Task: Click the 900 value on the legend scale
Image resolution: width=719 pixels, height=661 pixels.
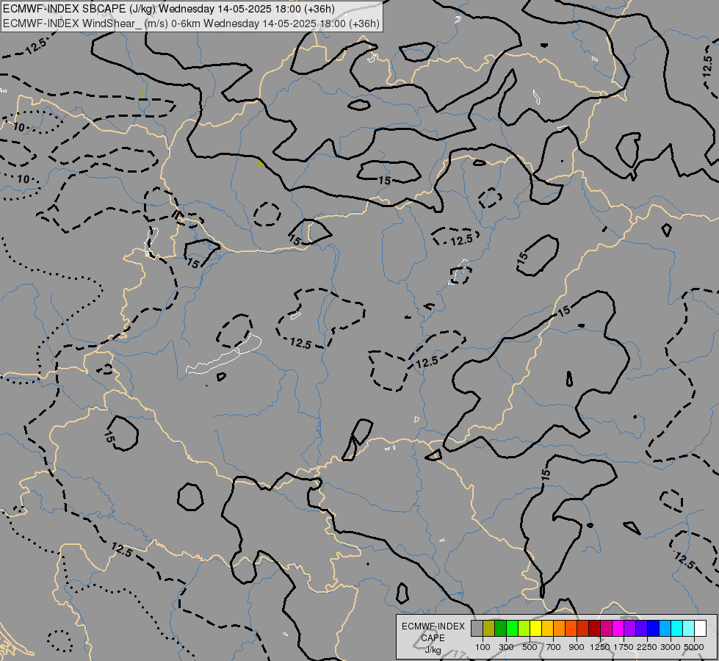Action: click(x=577, y=647)
